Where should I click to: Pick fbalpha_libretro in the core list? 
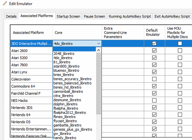point(74,108)
